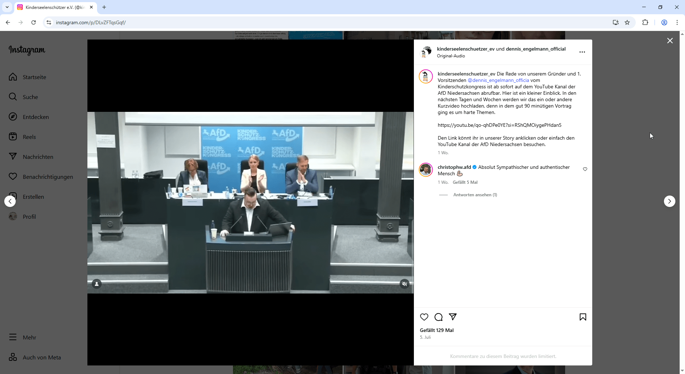Click Original-Audio link
The image size is (685, 374).
[x=451, y=56]
